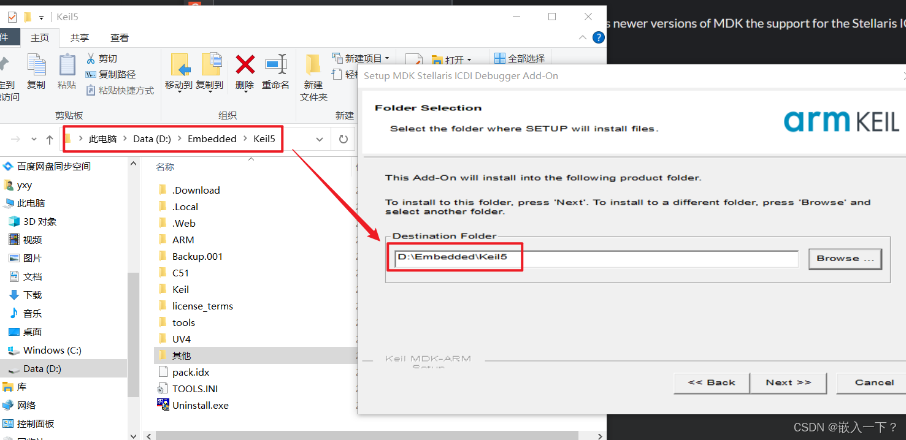Open 3D 对象 in navigation pane
The height and width of the screenshot is (440, 906).
(40, 221)
